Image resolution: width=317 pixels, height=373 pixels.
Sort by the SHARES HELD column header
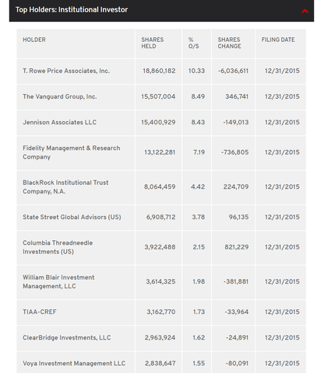point(153,43)
